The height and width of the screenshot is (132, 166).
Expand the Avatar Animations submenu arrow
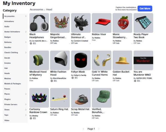click(x=26, y=32)
